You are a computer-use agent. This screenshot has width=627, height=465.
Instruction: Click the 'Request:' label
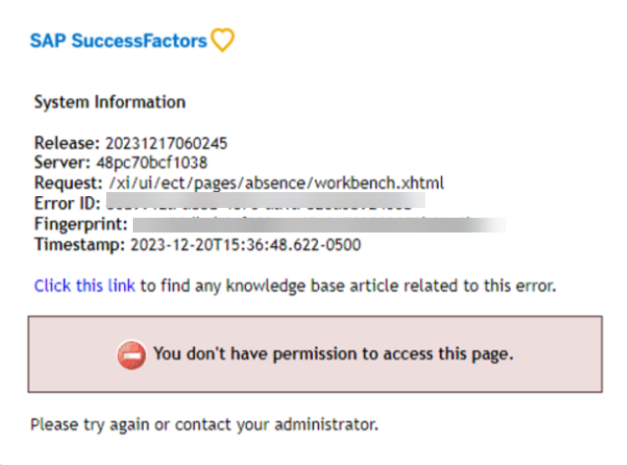click(69, 183)
